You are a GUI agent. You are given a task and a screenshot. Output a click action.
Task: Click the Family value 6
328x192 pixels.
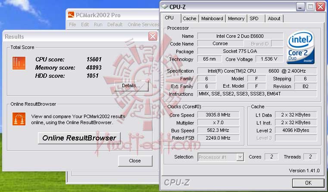point(207,79)
